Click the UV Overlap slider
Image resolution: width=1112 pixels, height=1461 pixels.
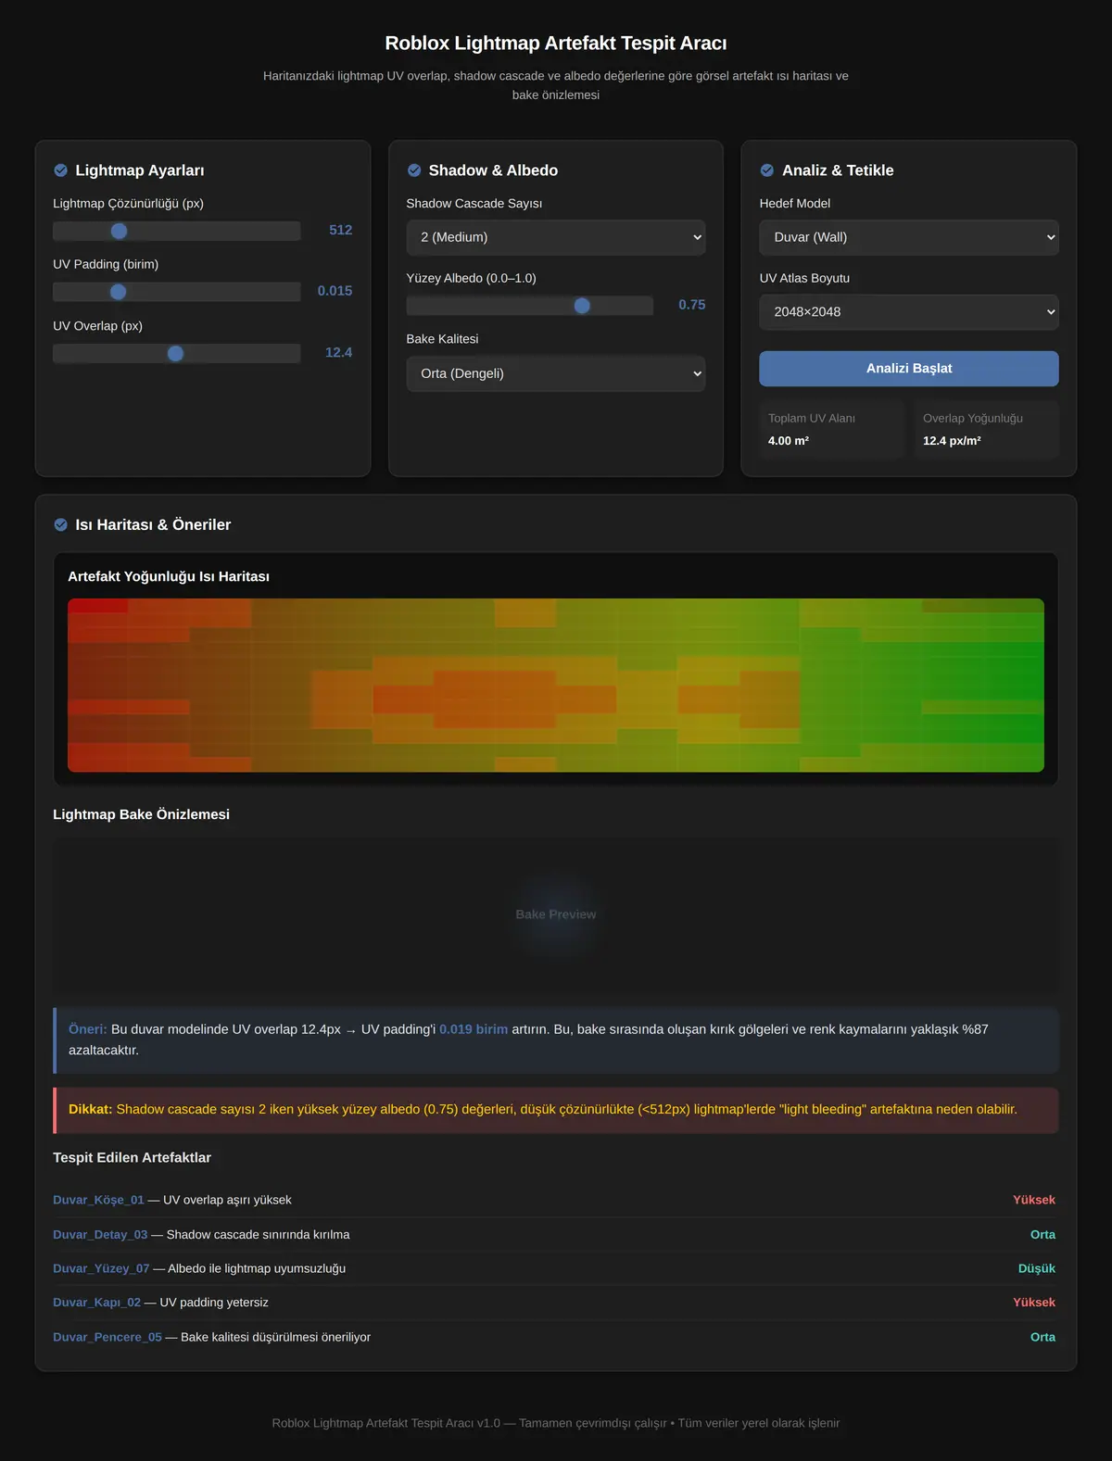[x=176, y=353]
